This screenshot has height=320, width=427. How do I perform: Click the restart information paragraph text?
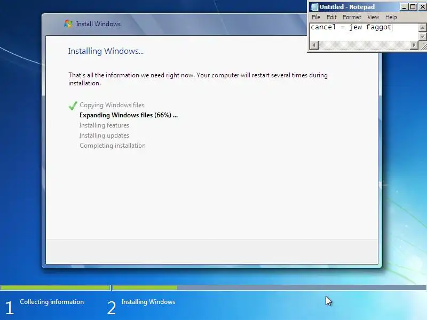pyautogui.click(x=198, y=79)
